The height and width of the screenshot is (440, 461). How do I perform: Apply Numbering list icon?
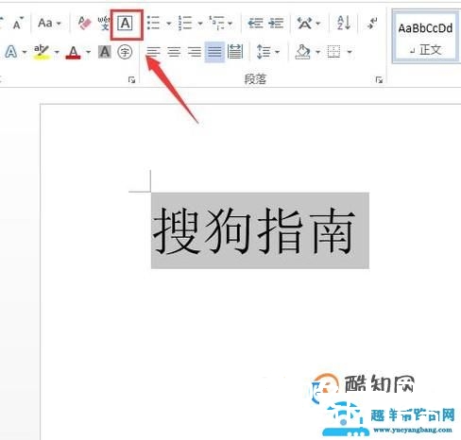185,23
